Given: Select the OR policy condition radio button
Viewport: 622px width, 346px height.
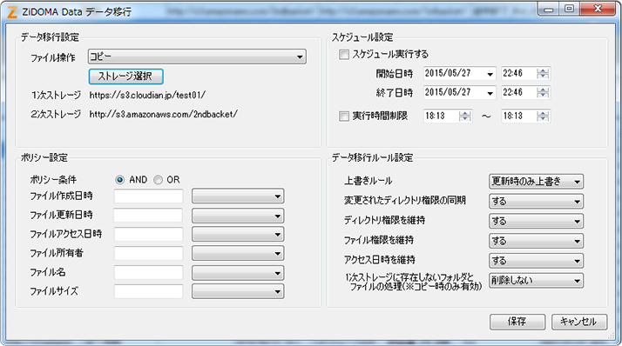Looking at the screenshot, I should point(158,180).
